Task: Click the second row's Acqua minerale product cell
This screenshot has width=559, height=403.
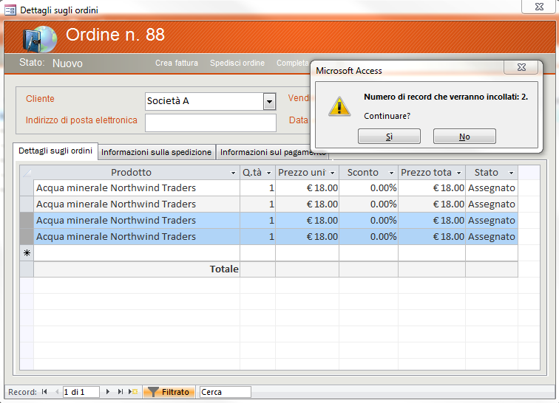Action: pyautogui.click(x=137, y=204)
